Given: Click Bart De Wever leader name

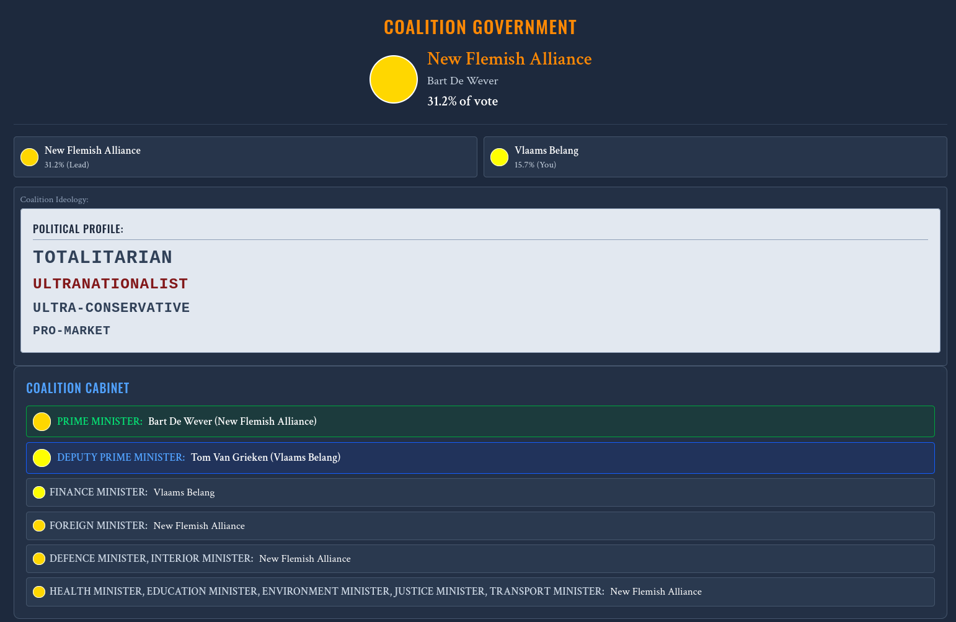Looking at the screenshot, I should click(x=463, y=81).
